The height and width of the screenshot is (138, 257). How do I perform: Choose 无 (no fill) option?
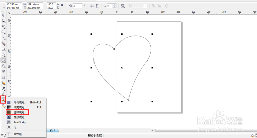click(x=26, y=127)
